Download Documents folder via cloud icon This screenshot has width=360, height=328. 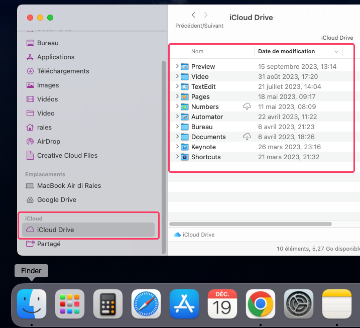pos(247,137)
